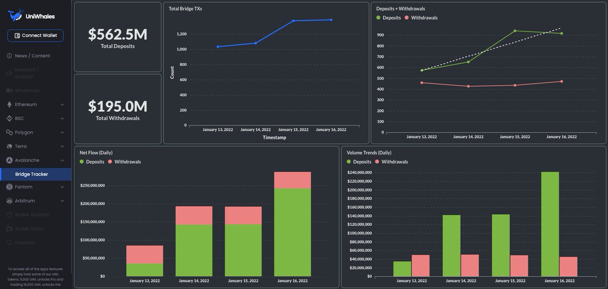Screen dimensions: 608x289
Task: Click the Arbitrum chain icon
Action: coord(9,201)
